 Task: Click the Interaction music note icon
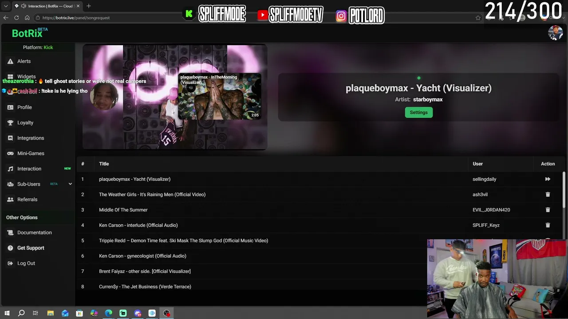click(x=10, y=169)
